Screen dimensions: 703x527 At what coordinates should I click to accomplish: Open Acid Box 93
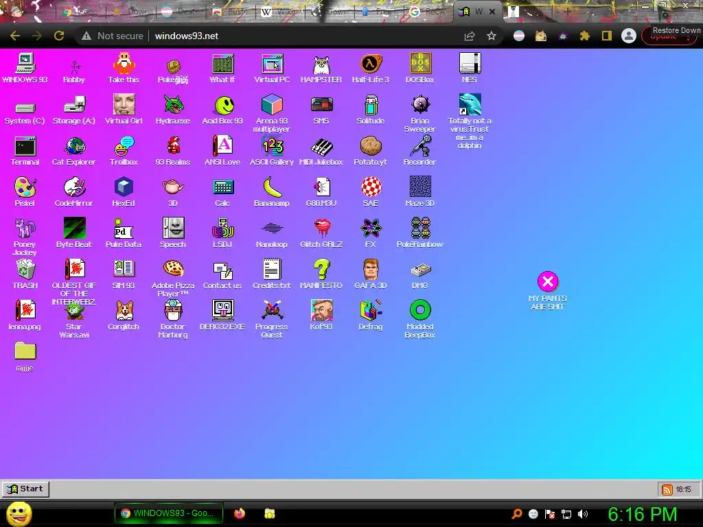(223, 106)
